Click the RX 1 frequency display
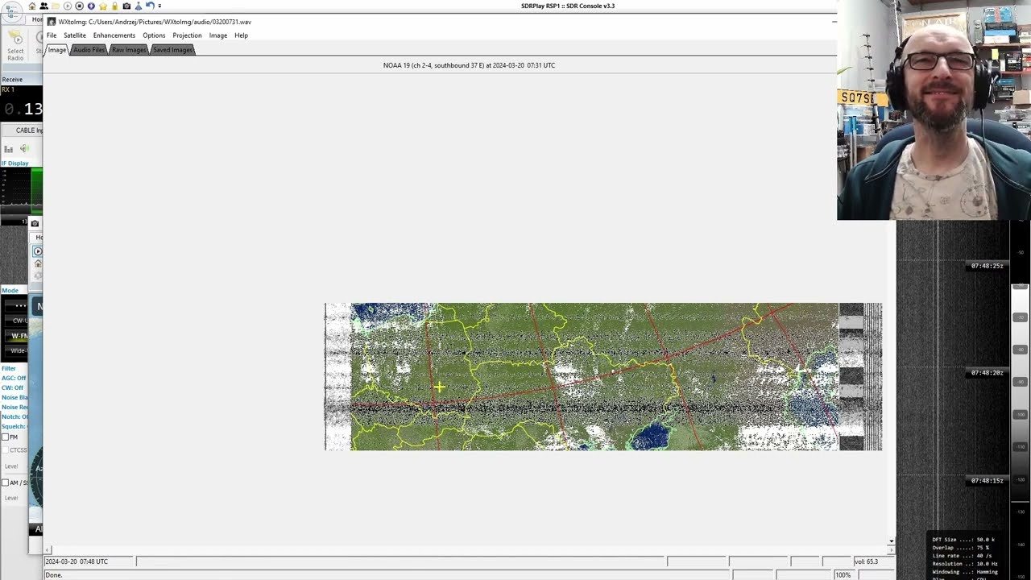1031x580 pixels. [22, 106]
